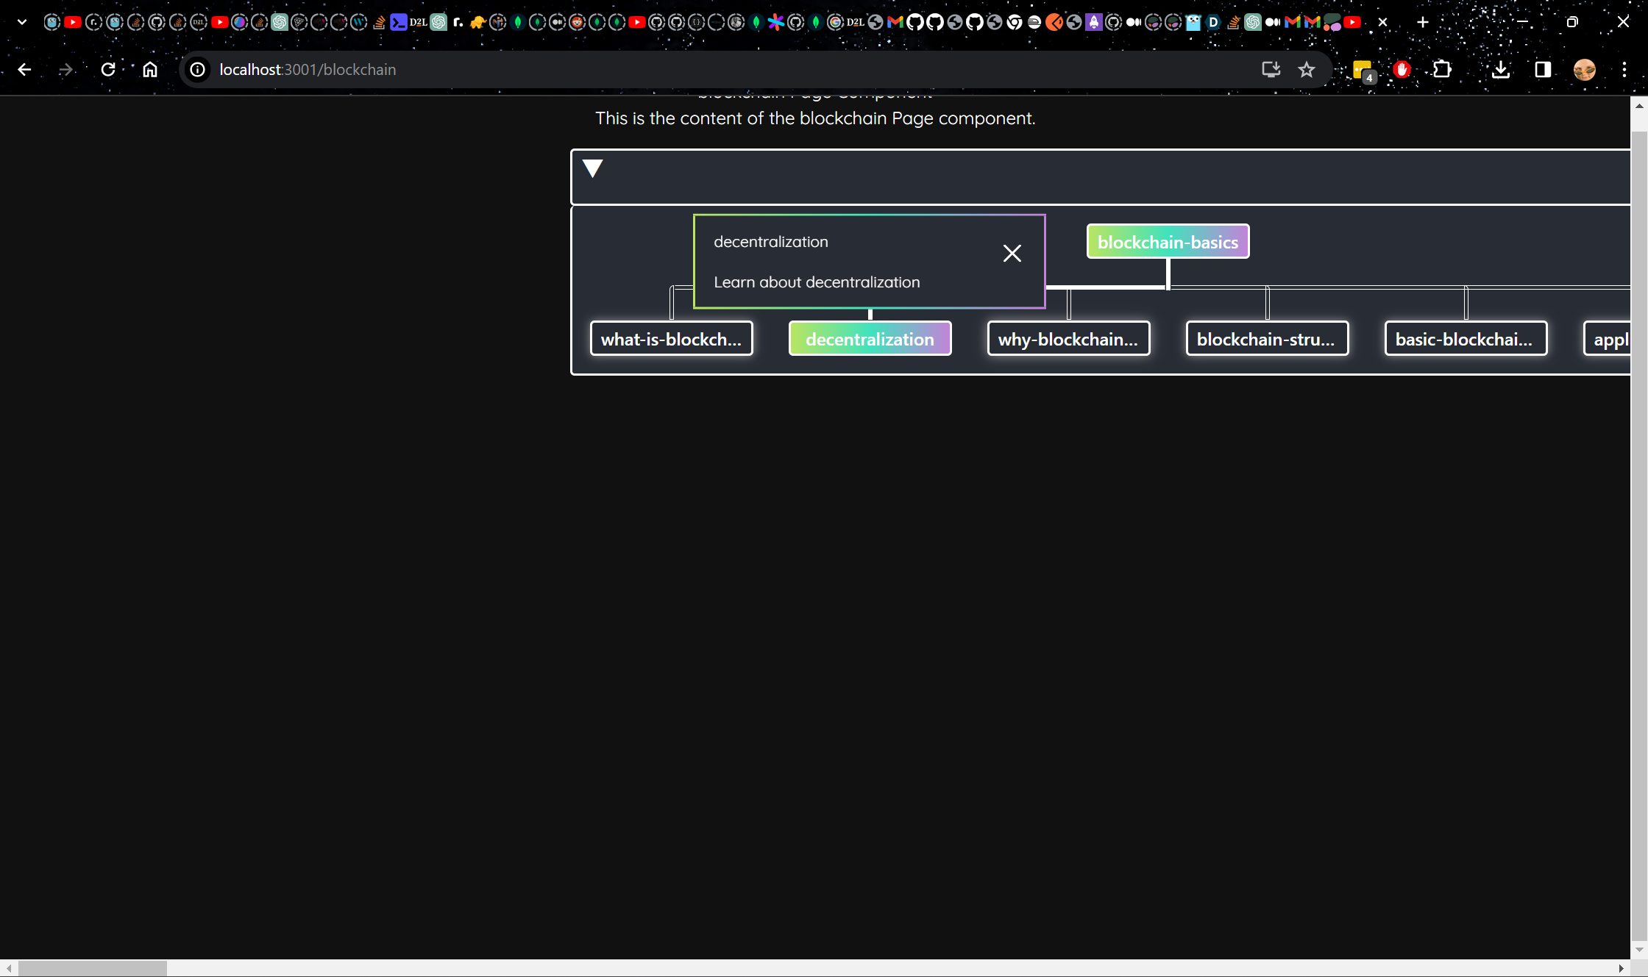Click the Home icon in toolbar
The height and width of the screenshot is (977, 1648).
point(150,70)
